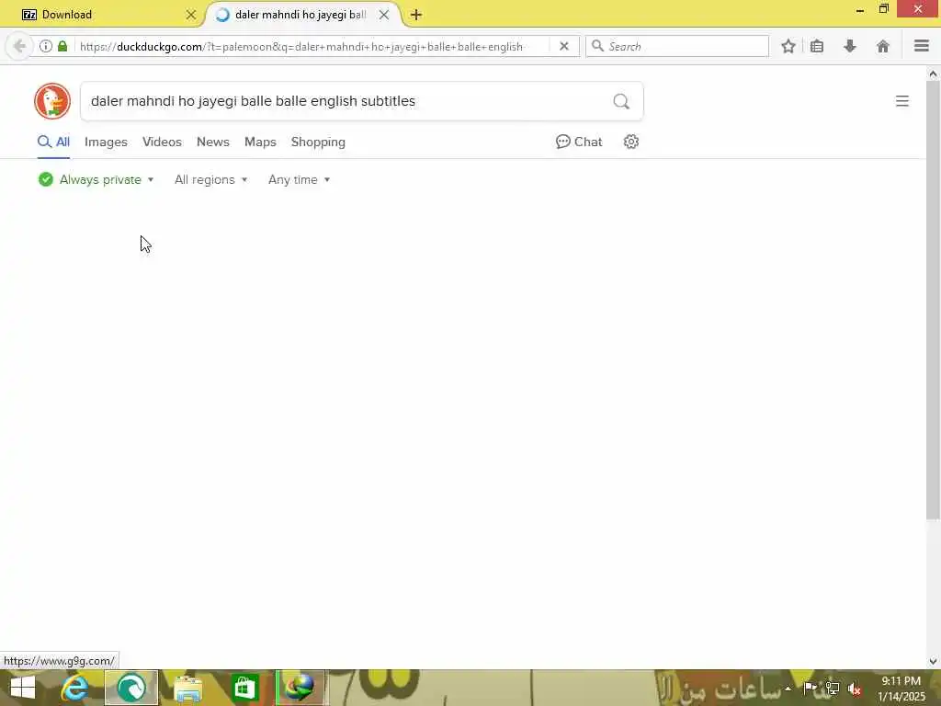Click the scrollbar up arrow
Screen dimensions: 941x706
933,74
